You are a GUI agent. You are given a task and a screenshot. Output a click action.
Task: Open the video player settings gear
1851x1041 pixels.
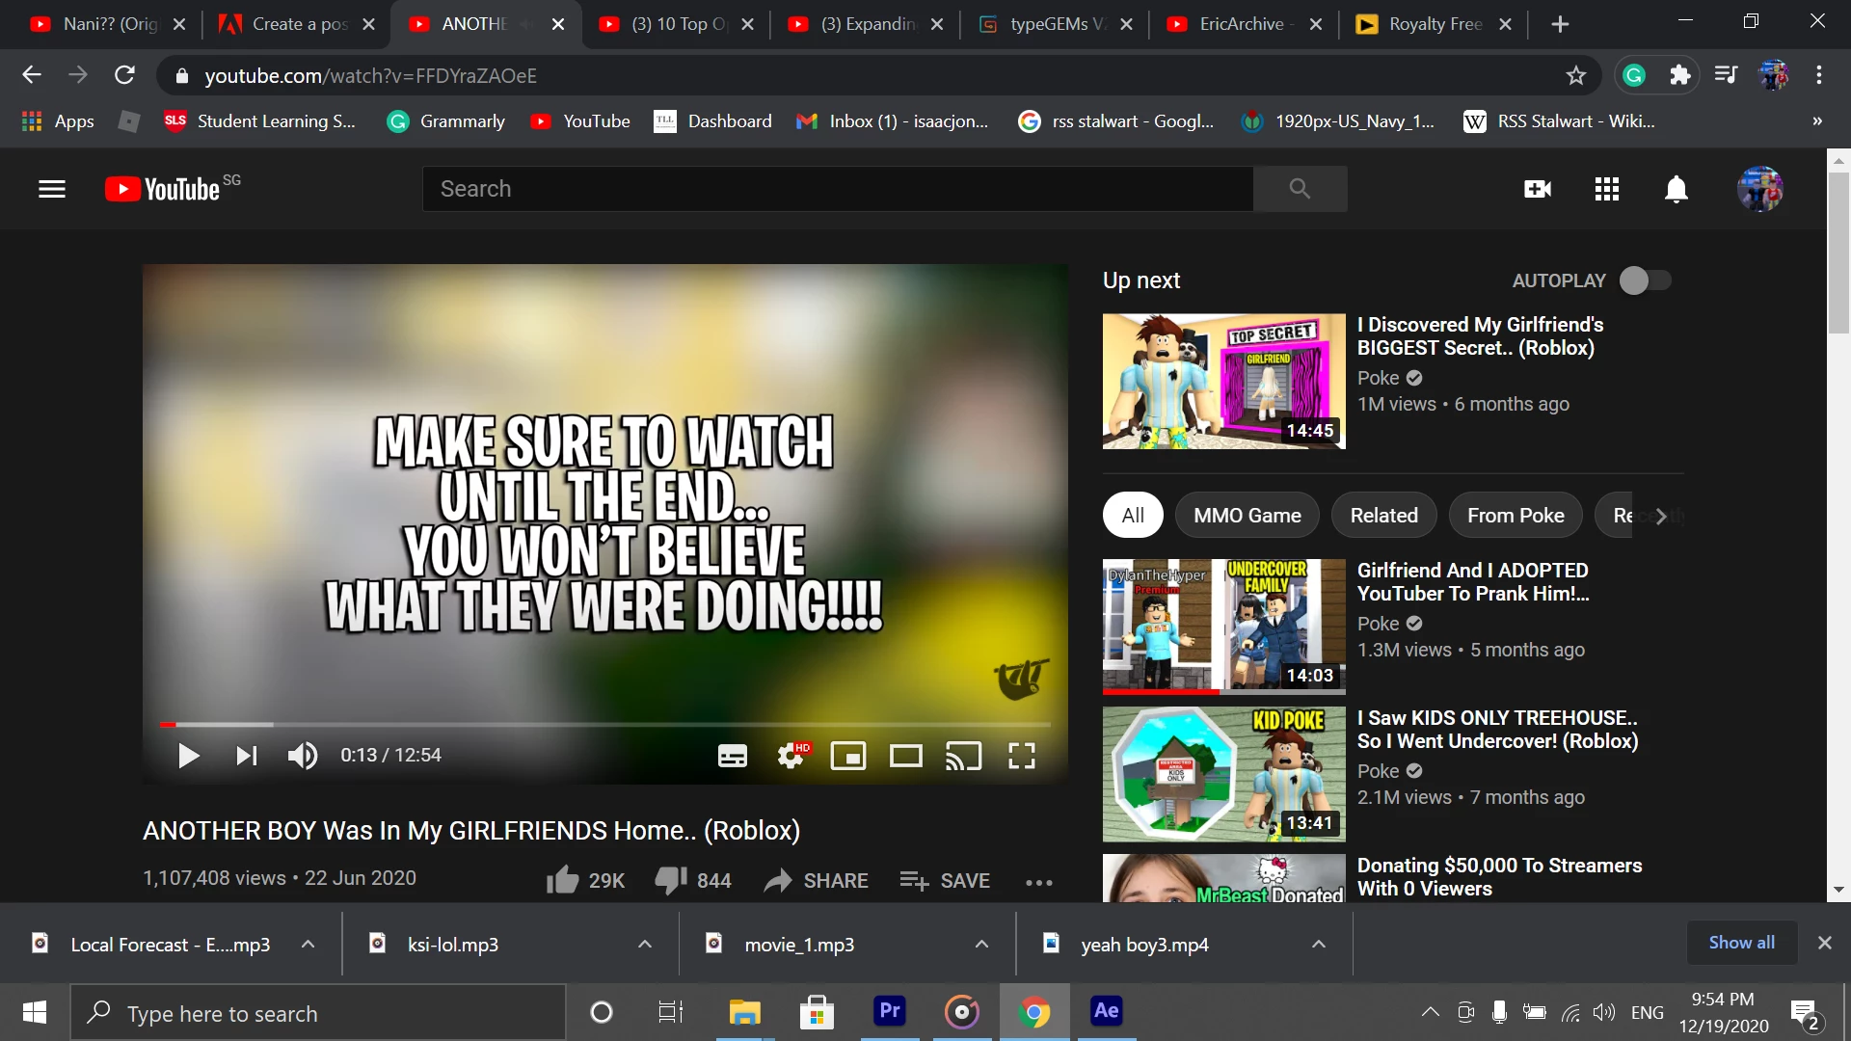[x=791, y=756]
